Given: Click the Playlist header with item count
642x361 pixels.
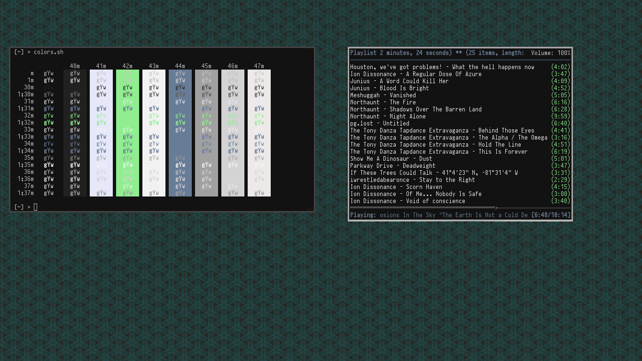Looking at the screenshot, I should [437, 53].
